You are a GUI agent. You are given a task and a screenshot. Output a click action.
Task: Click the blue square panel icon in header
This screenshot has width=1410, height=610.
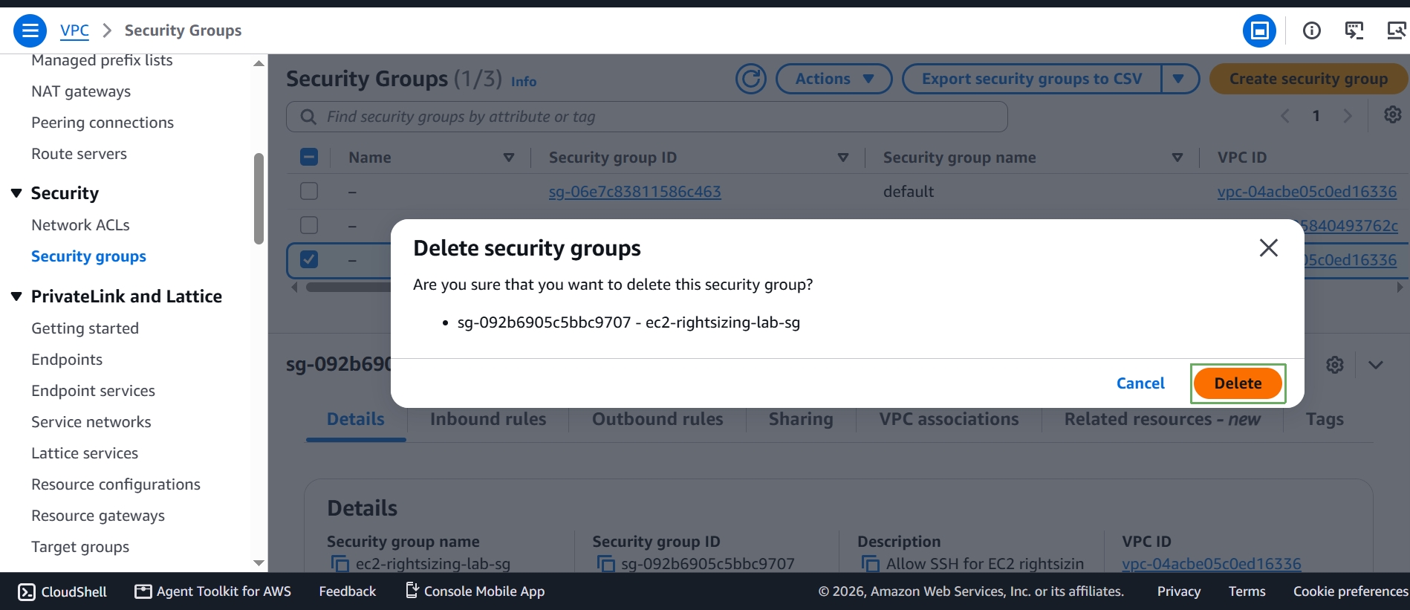pyautogui.click(x=1259, y=30)
